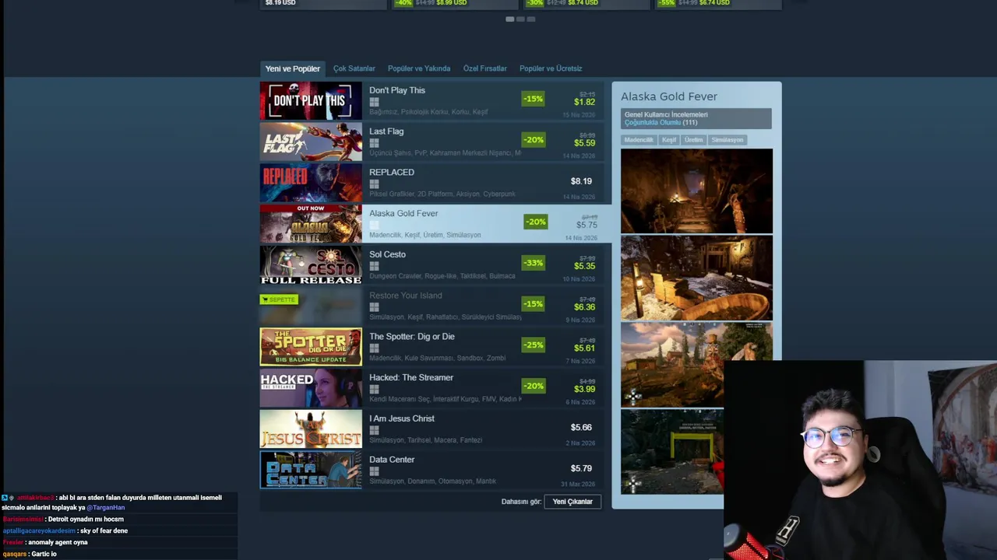Viewport: 997px width, 560px height.
Task: Click -20% badge on Hacked: The Streamer
Action: click(533, 386)
